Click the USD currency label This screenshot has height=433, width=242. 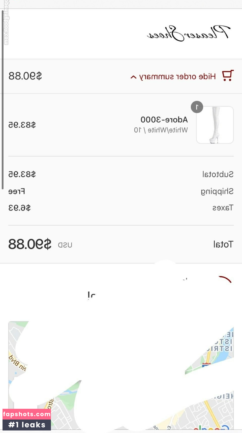click(x=65, y=245)
